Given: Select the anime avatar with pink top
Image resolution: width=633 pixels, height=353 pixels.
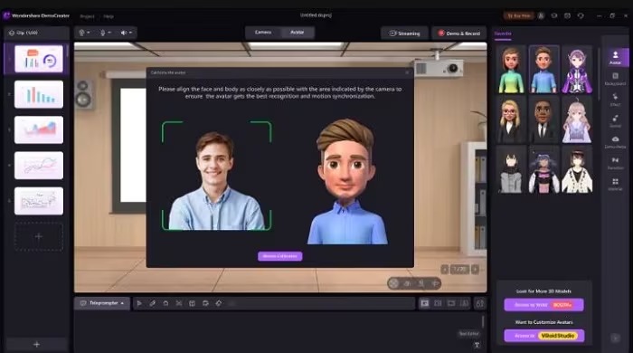Looking at the screenshot, I should click(543, 170).
